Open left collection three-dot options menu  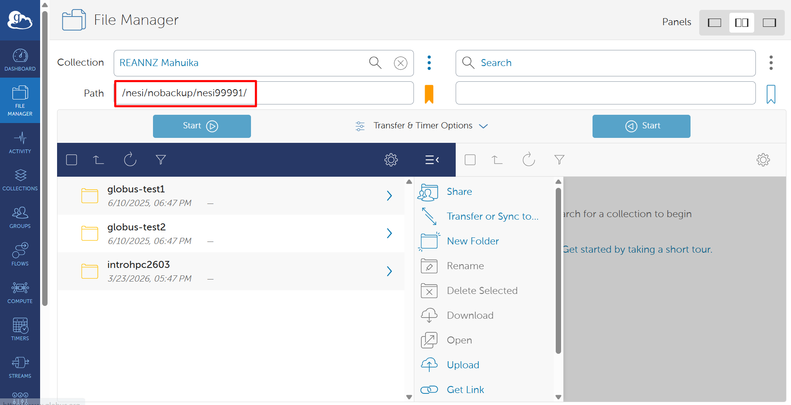pos(429,63)
